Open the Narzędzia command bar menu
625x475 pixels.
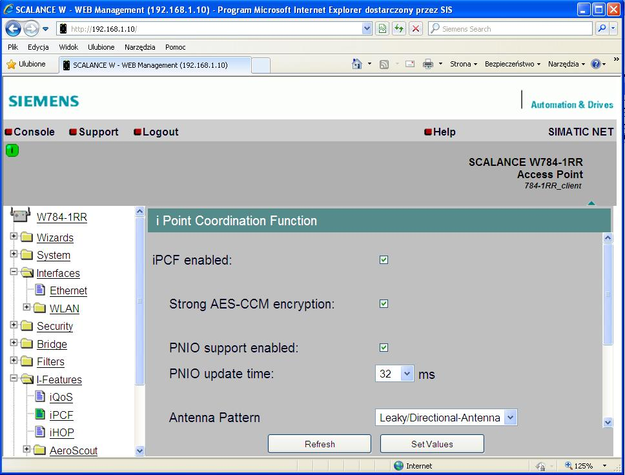coord(566,64)
